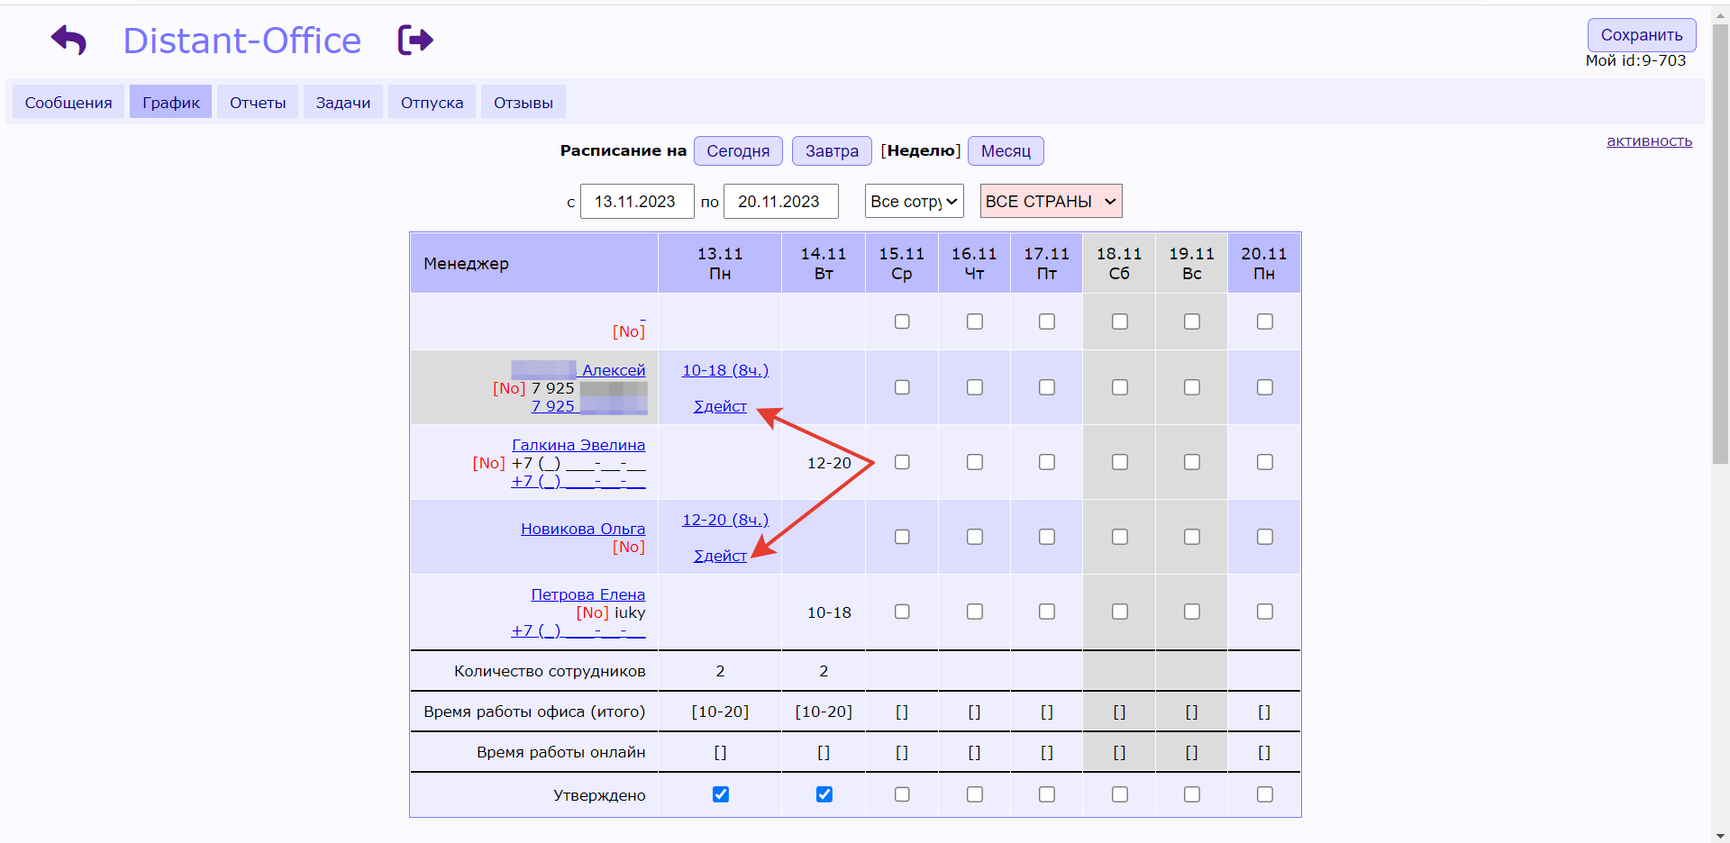Click Новикова Ольга's 12-20 (8ч.) shift link
The width and height of the screenshot is (1730, 843).
click(x=725, y=520)
